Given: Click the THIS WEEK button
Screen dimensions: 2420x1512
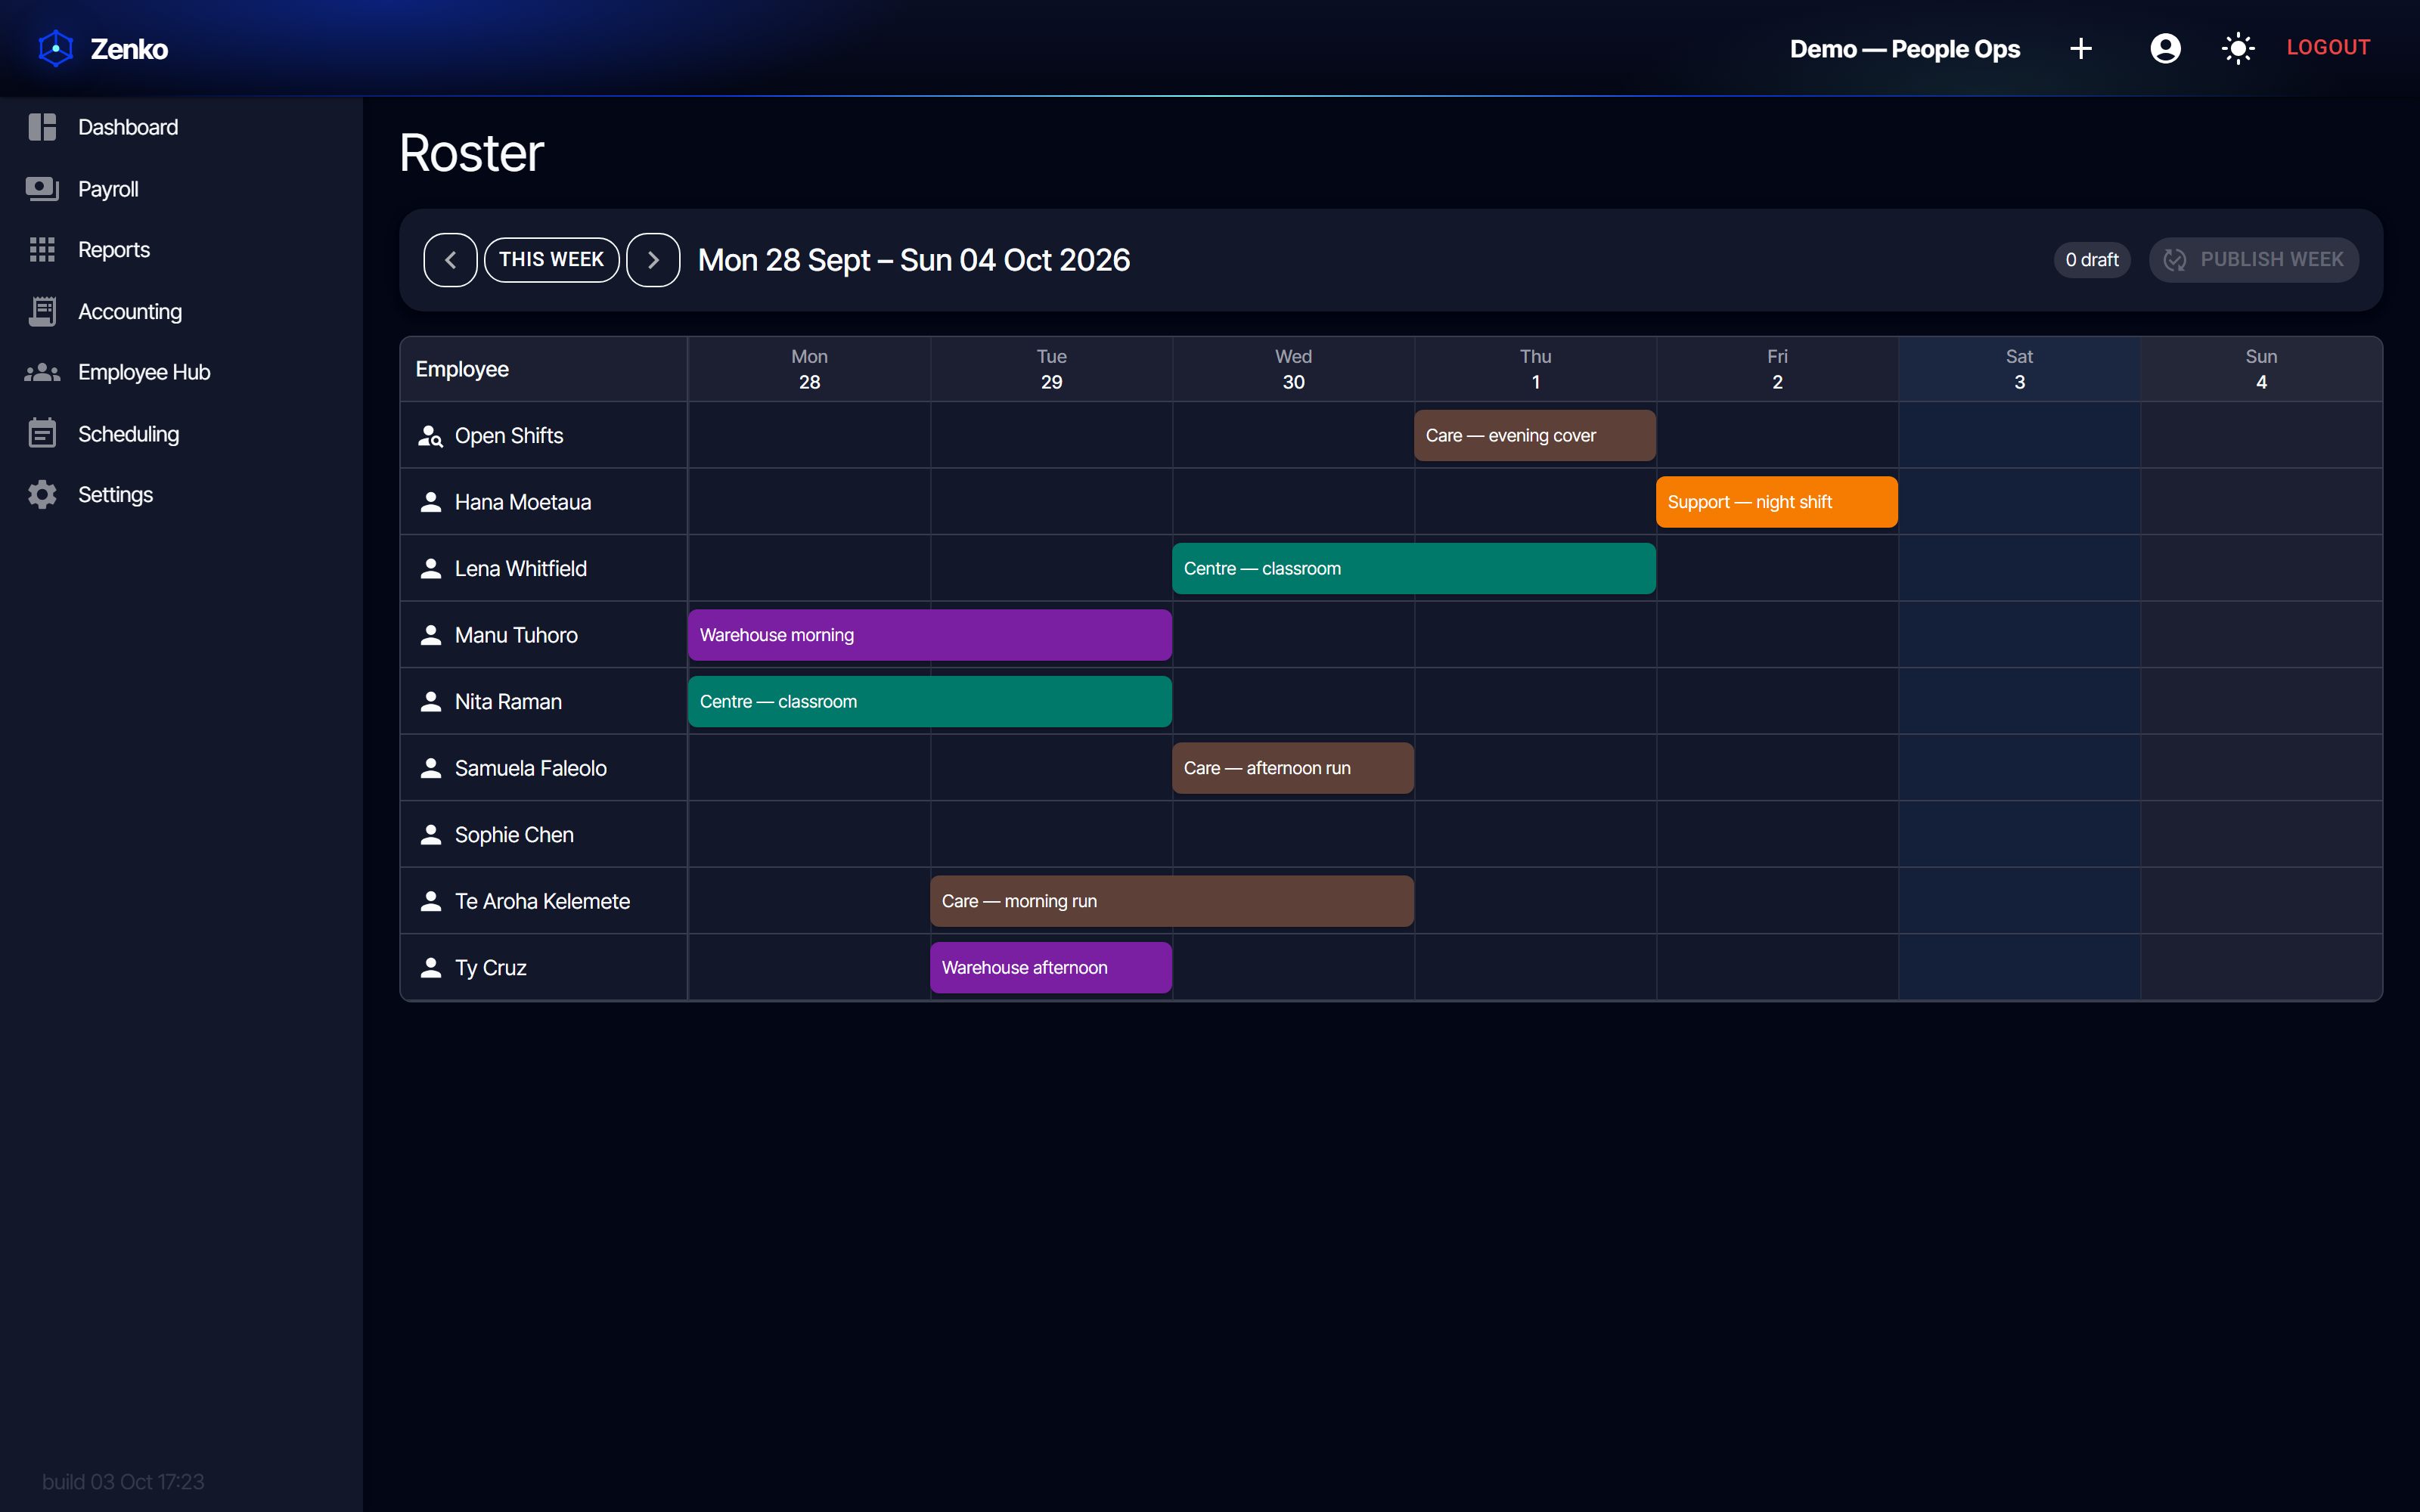Looking at the screenshot, I should point(552,260).
